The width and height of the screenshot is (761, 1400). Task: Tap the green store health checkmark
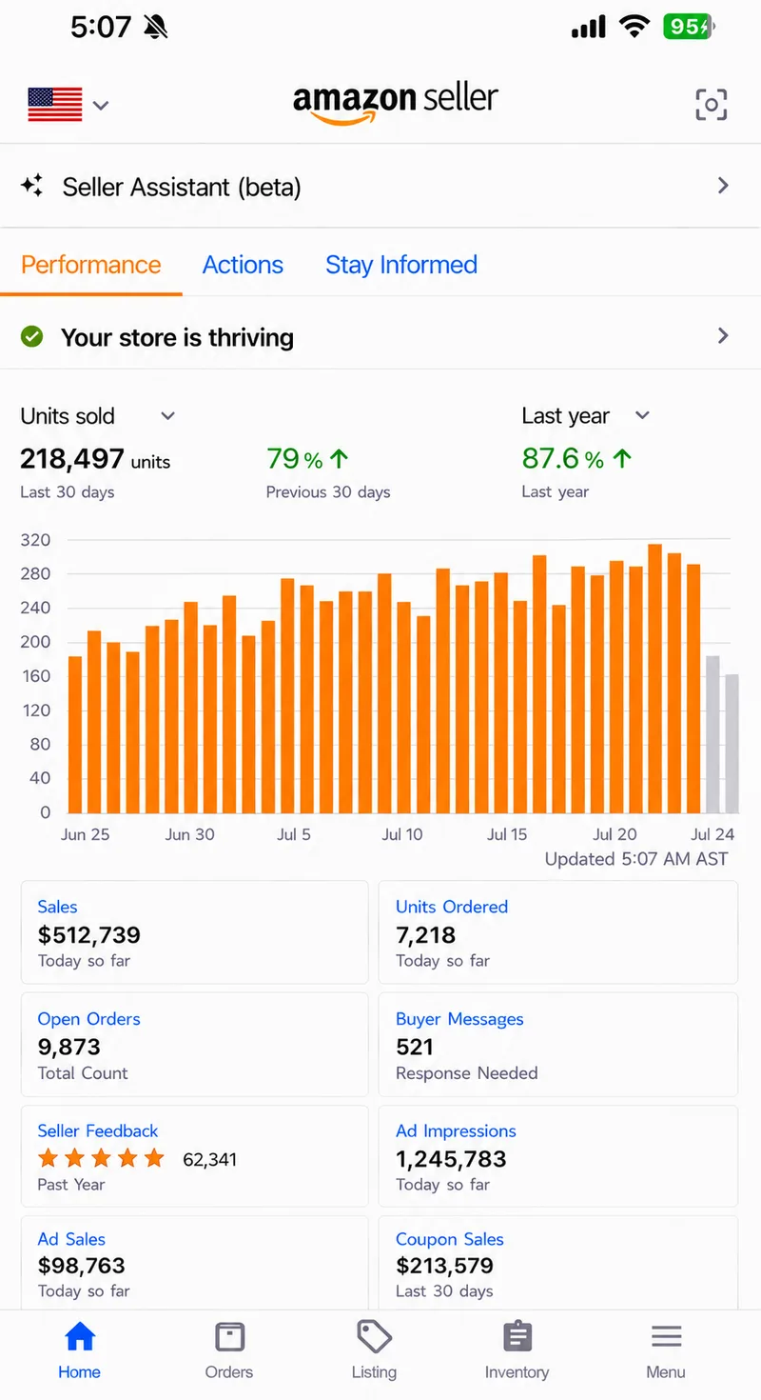[32, 336]
